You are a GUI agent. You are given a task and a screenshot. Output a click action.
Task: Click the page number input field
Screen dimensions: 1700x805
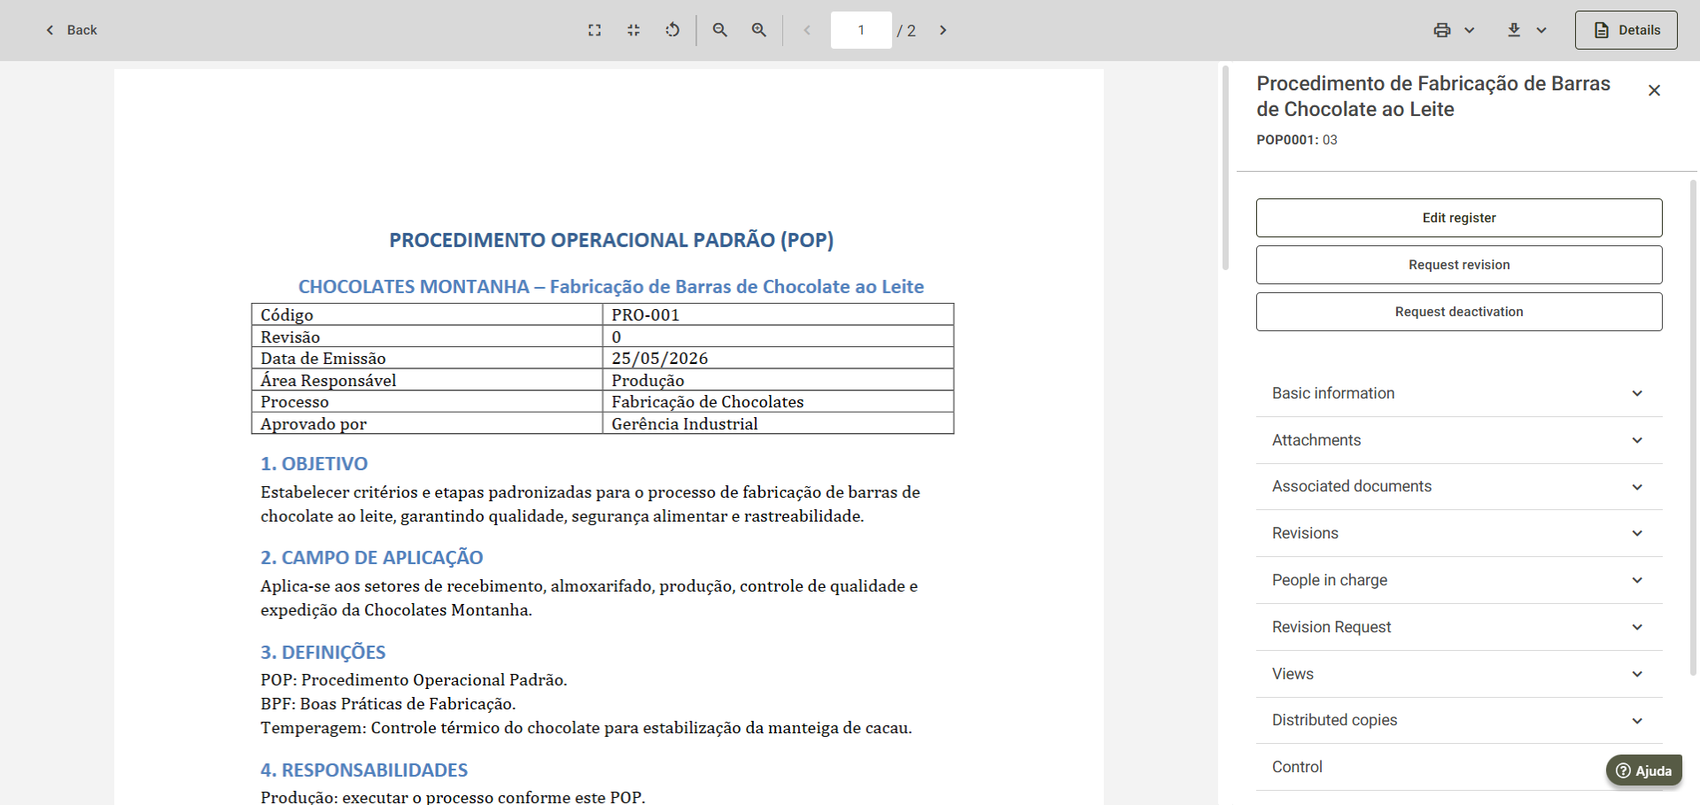[861, 30]
